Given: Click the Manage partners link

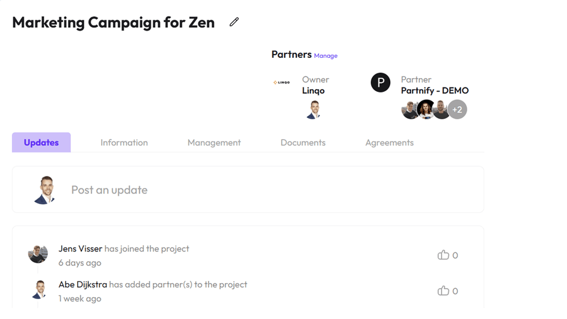Looking at the screenshot, I should click(x=325, y=56).
